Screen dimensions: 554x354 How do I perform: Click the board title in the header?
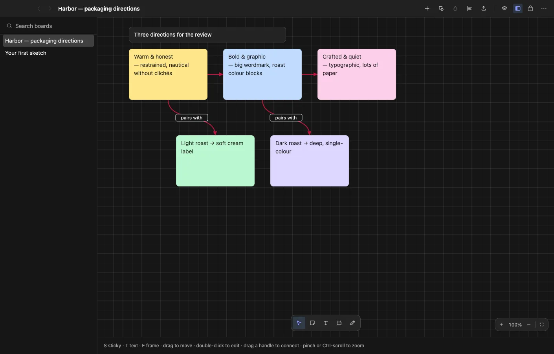99,8
